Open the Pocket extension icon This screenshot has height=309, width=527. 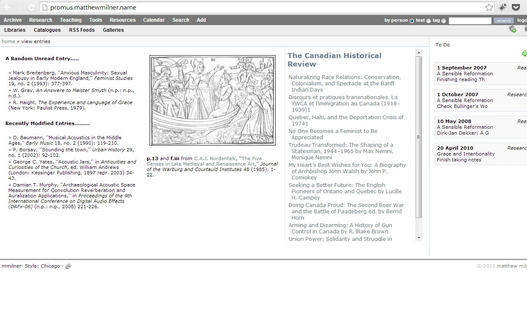[516, 7]
